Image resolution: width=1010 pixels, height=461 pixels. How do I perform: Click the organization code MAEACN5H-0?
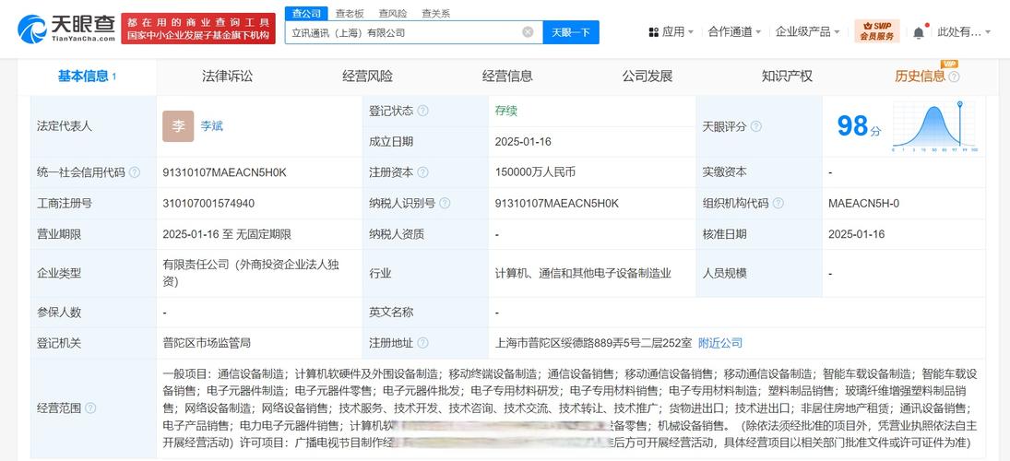tap(863, 204)
